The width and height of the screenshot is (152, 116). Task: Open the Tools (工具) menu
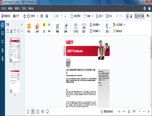(x=24, y=9)
